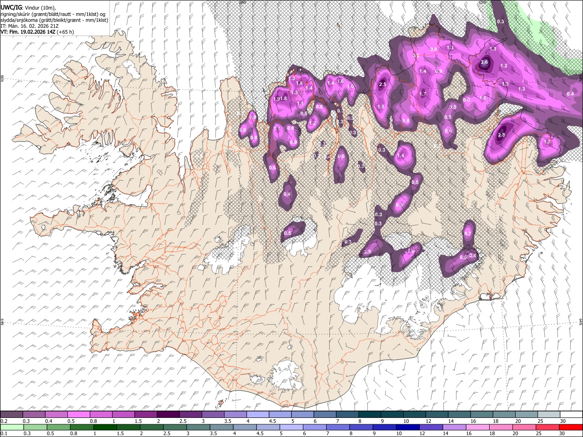Screen dimensions: 583x437
Task: Click the "slydda/snjókoma" legend description line
Action: point(54,20)
